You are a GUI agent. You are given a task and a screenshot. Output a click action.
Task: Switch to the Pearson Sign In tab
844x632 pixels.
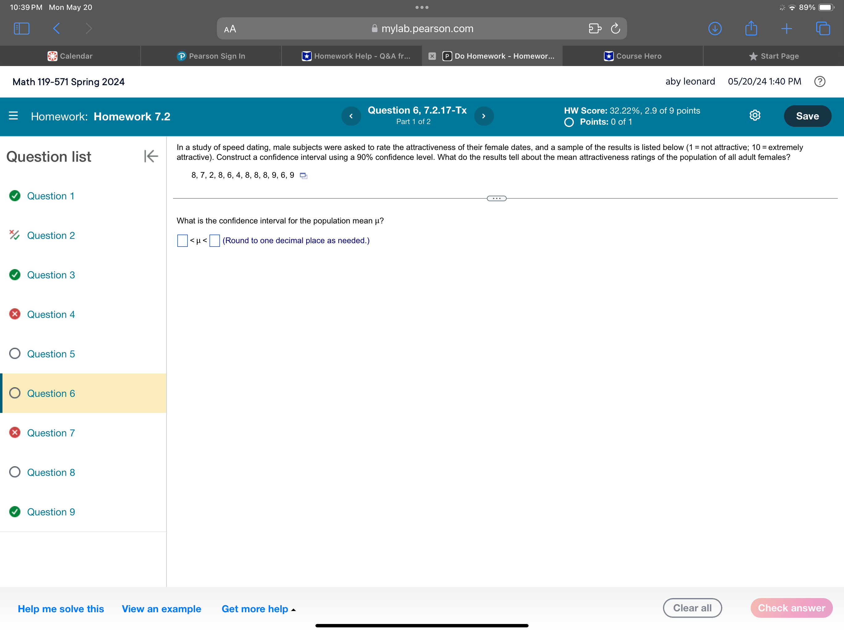211,56
